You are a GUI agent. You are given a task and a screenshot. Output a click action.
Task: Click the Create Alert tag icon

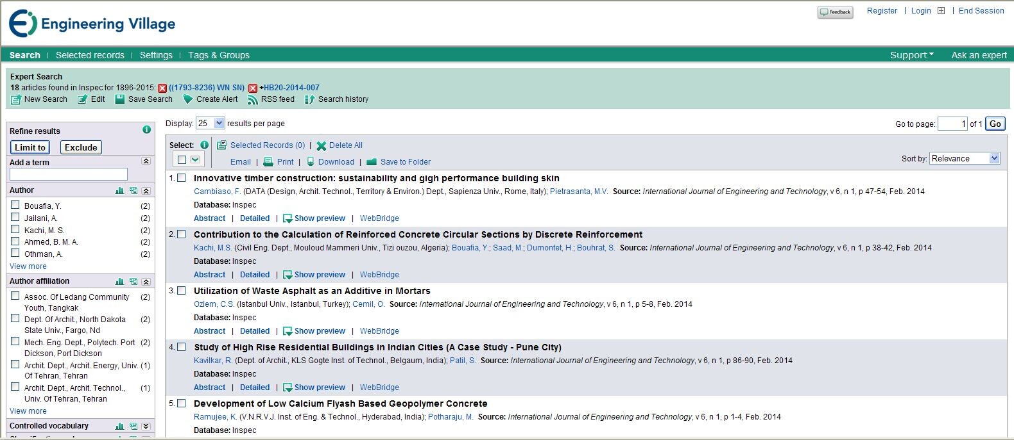187,99
